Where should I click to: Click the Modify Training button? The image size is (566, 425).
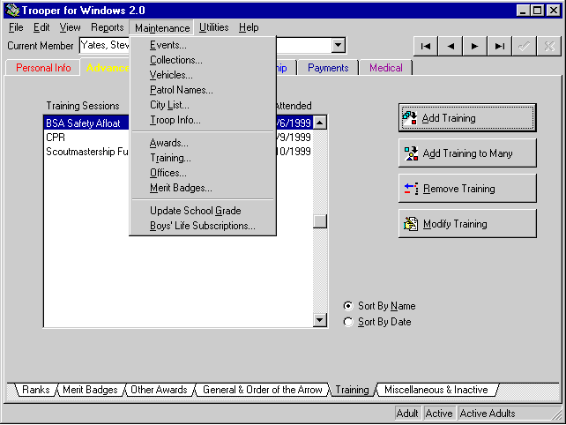467,224
